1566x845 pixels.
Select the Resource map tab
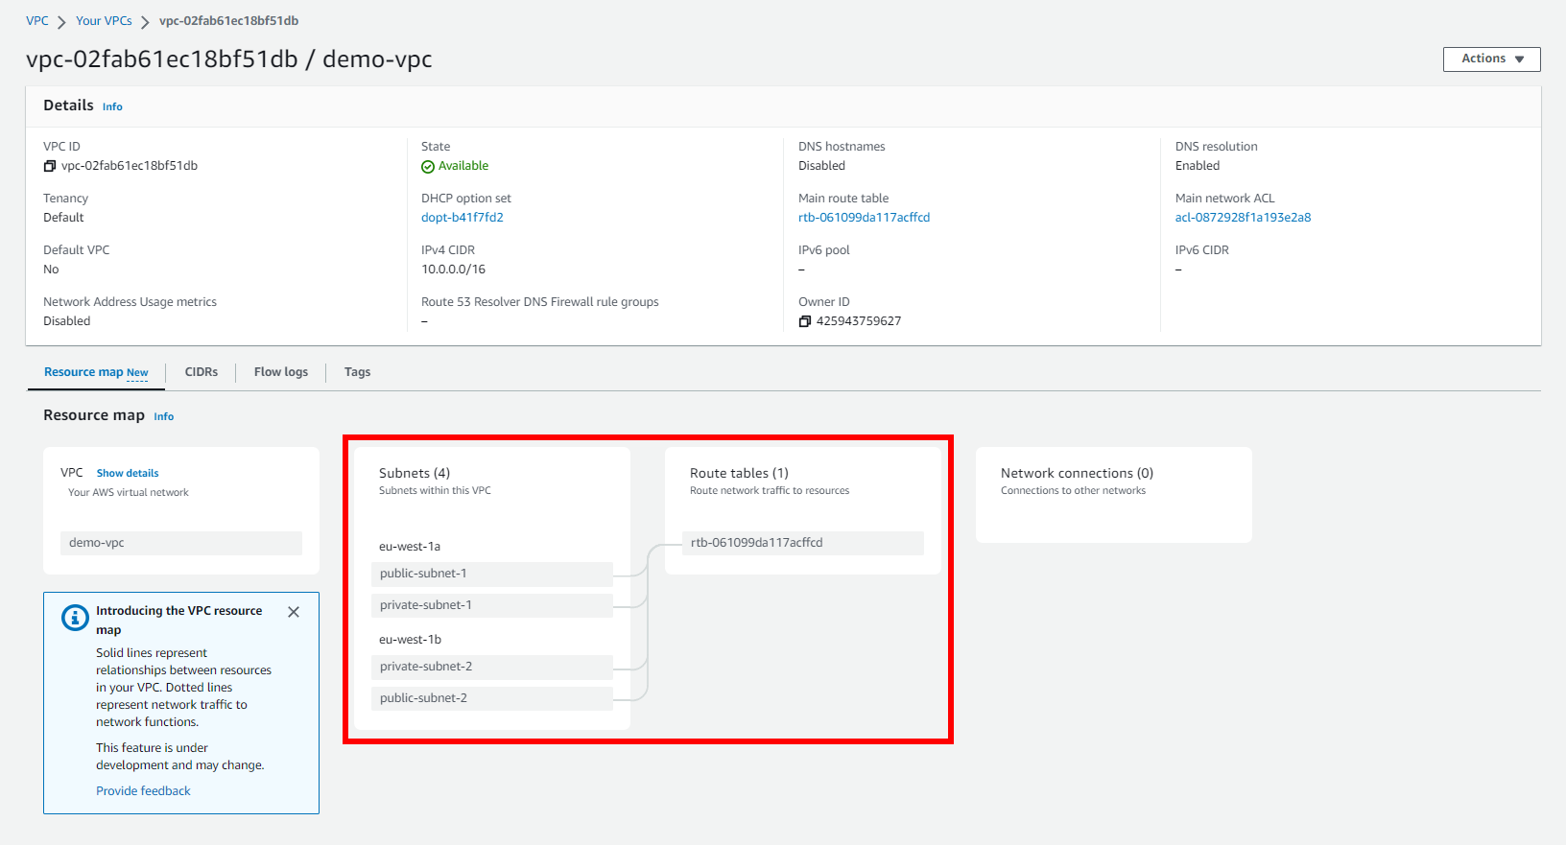point(96,372)
